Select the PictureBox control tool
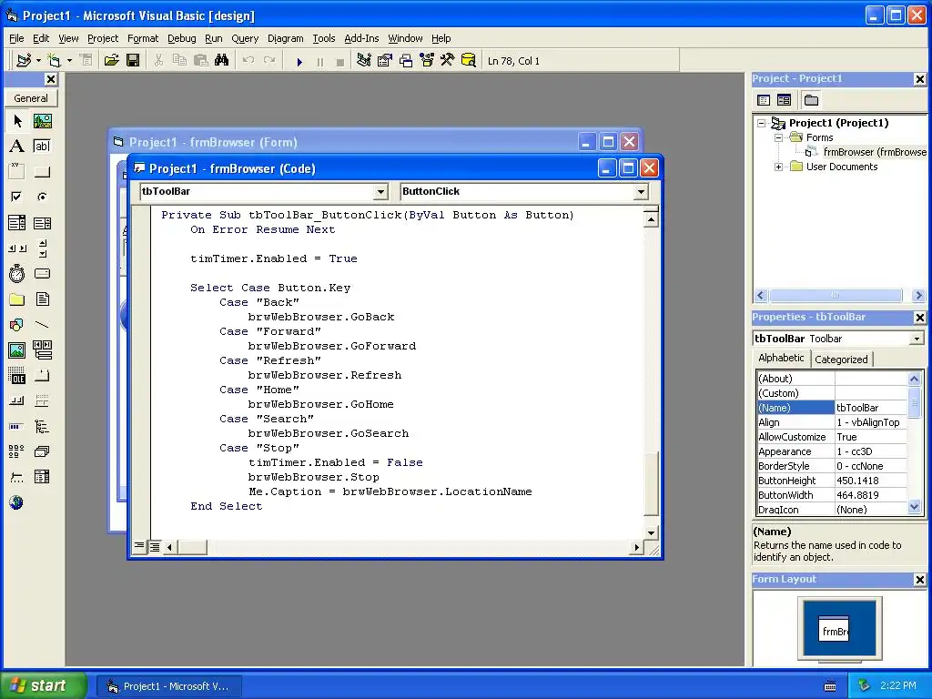This screenshot has width=932, height=699. (42, 121)
